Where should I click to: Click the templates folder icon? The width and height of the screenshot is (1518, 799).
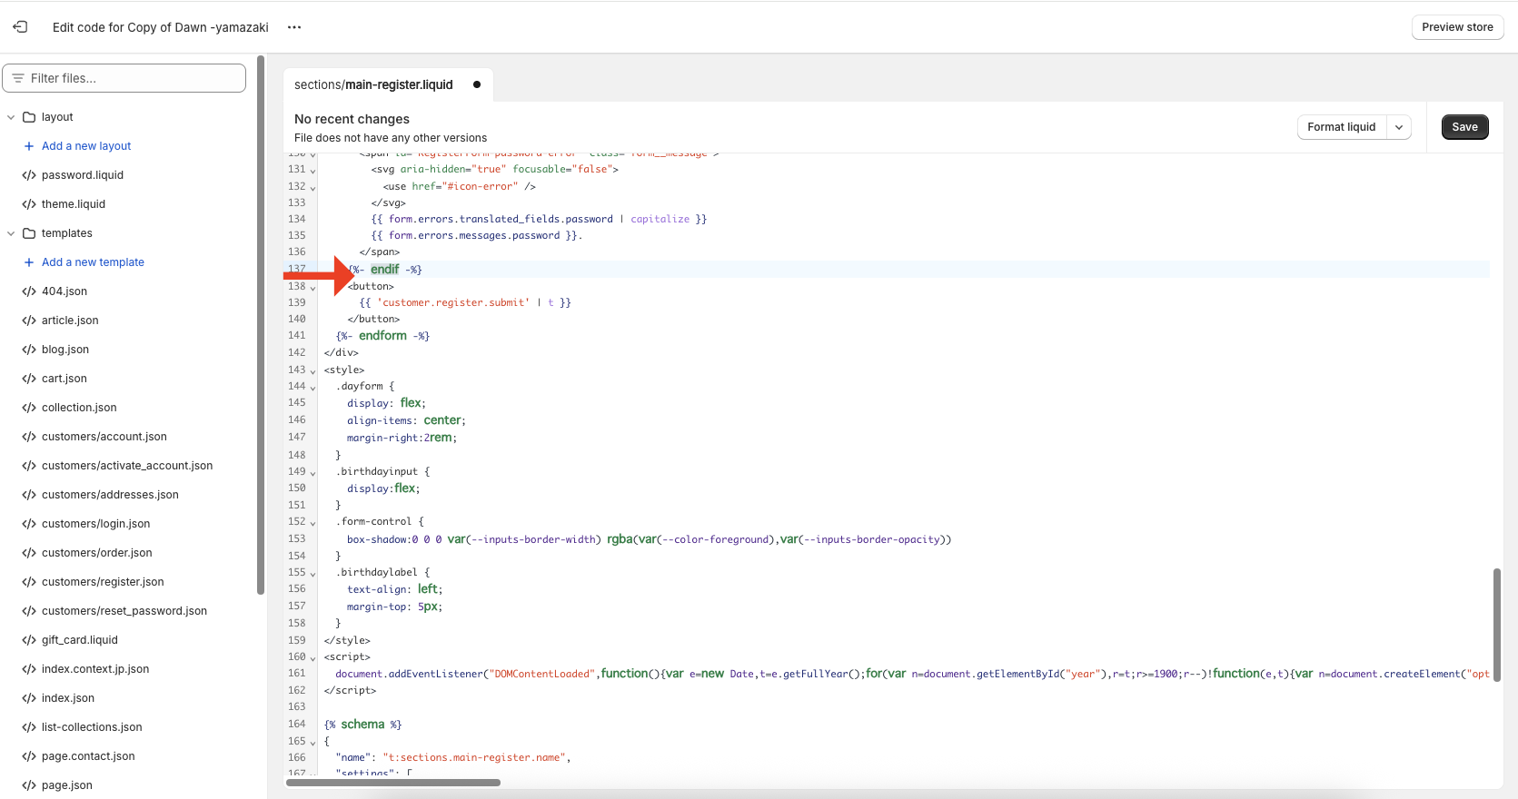click(29, 233)
